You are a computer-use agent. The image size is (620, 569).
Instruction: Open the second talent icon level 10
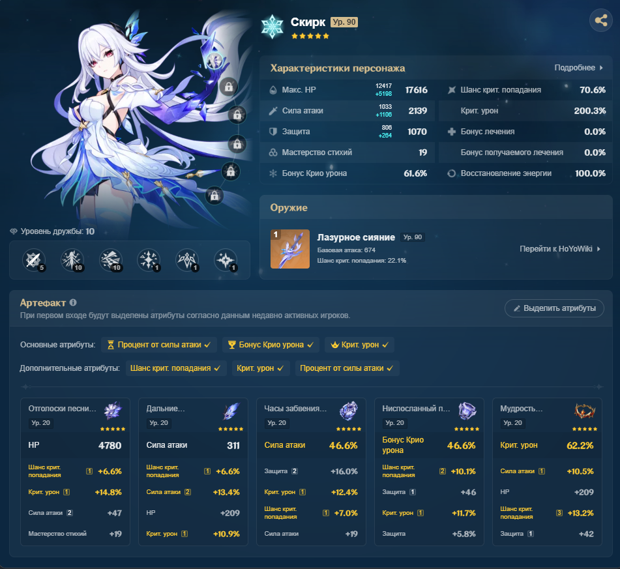[x=72, y=260]
